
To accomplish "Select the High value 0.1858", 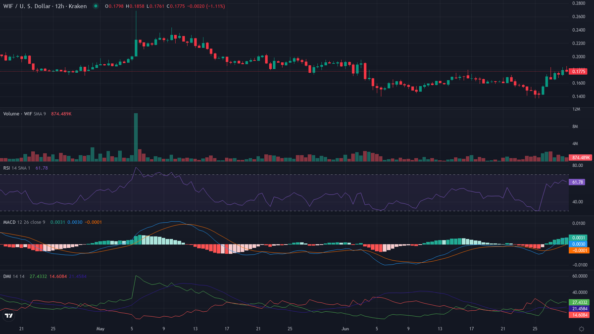I will [x=137, y=6].
